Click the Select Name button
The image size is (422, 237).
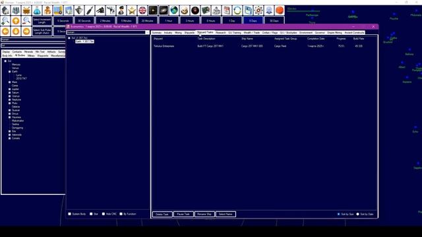pos(226,214)
